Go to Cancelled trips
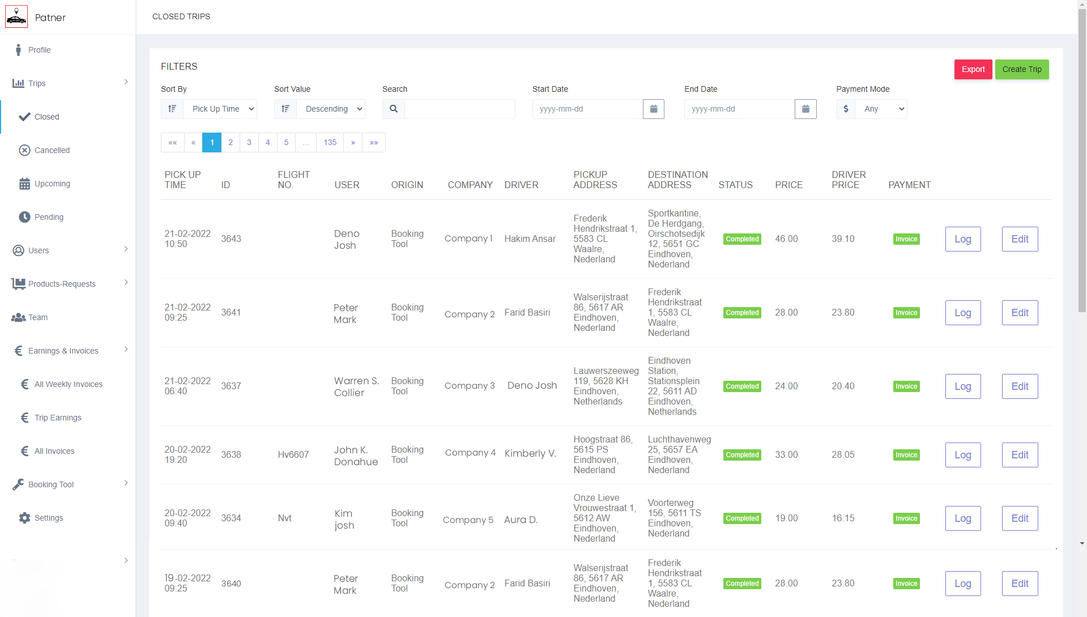1087x617 pixels. point(52,150)
